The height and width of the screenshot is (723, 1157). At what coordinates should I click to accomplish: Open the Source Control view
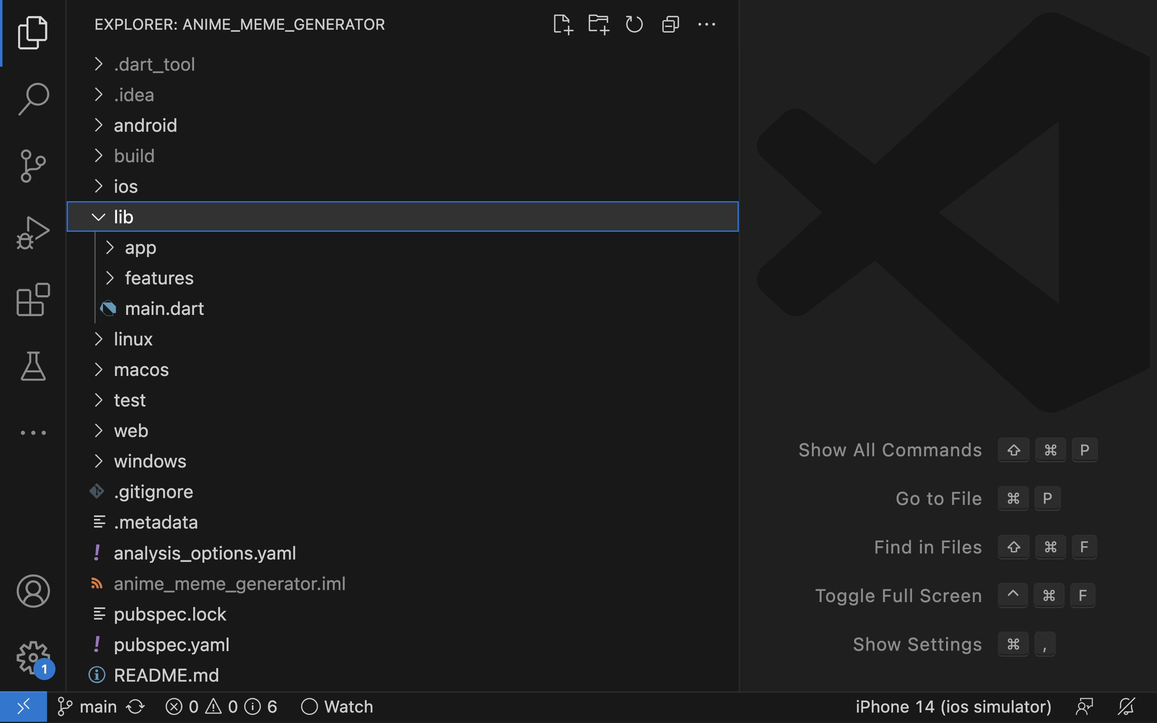(x=33, y=165)
